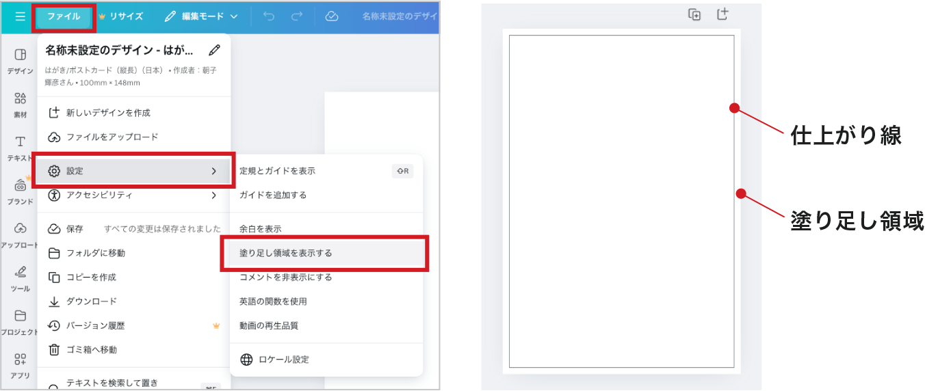Expand the 編集モード dropdown
The width and height of the screenshot is (925, 391).
coord(201,16)
